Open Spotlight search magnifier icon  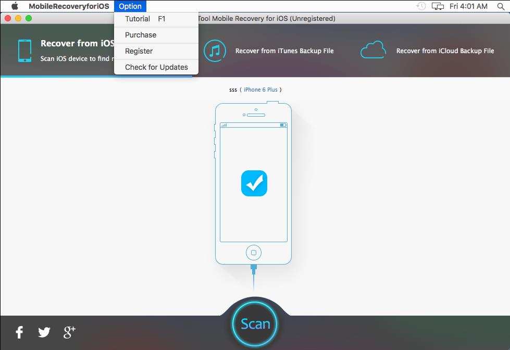click(501, 6)
